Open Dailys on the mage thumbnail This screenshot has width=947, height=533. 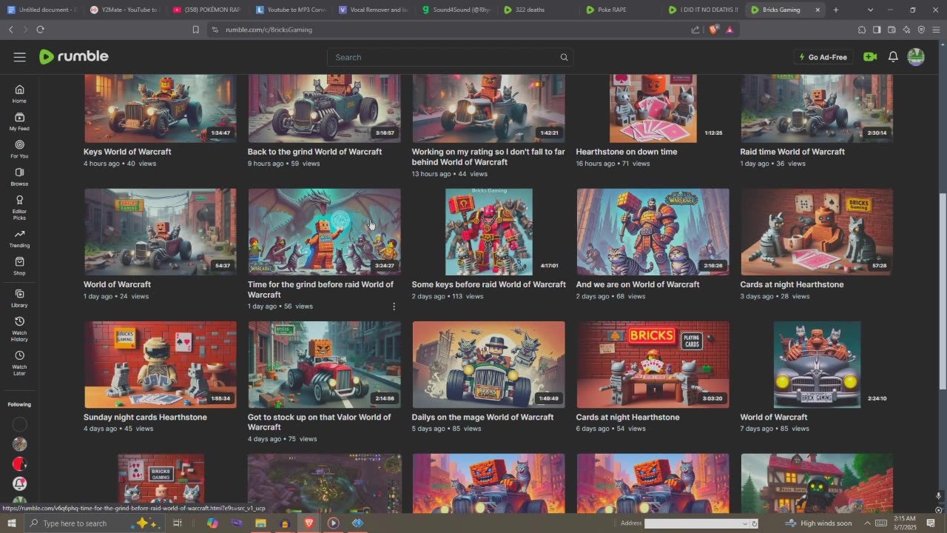pyautogui.click(x=488, y=364)
